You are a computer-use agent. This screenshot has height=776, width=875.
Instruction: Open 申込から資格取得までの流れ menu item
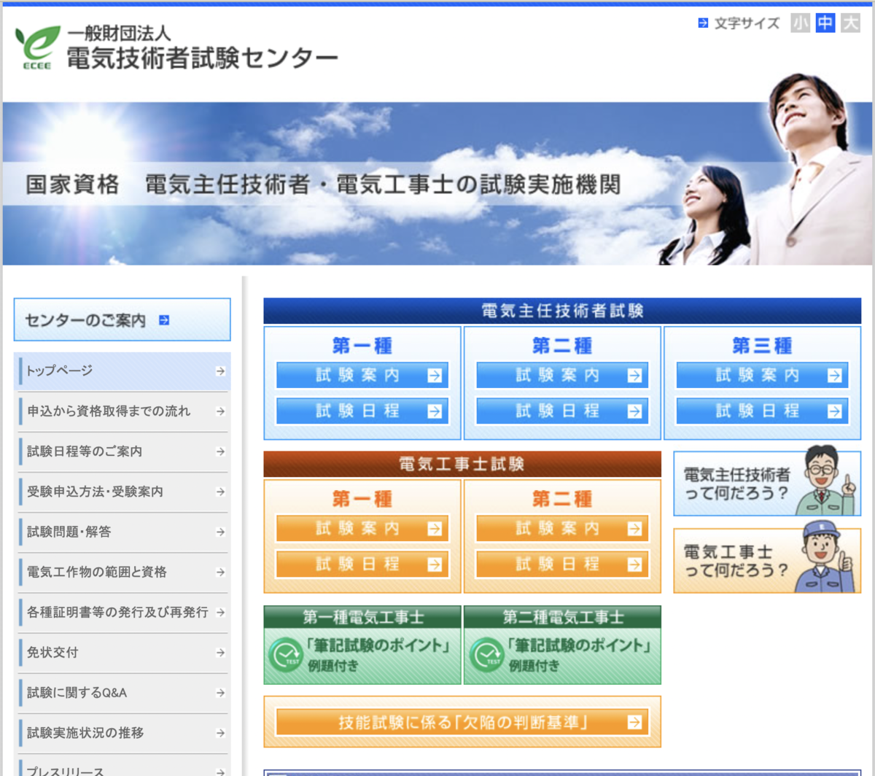[x=122, y=411]
